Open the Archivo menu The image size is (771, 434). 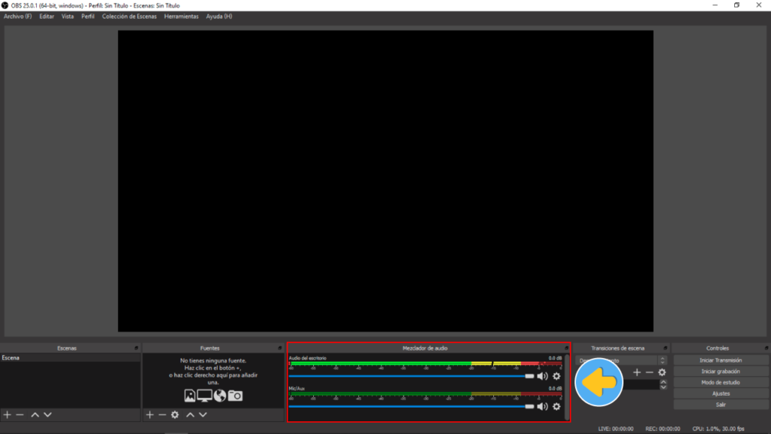17,16
